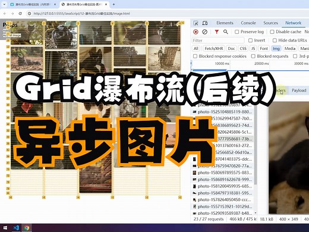Image resolution: width=309 pixels, height=232 pixels.
Task: Toggle Blocked response cookies checkbox
Action: pyautogui.click(x=195, y=57)
